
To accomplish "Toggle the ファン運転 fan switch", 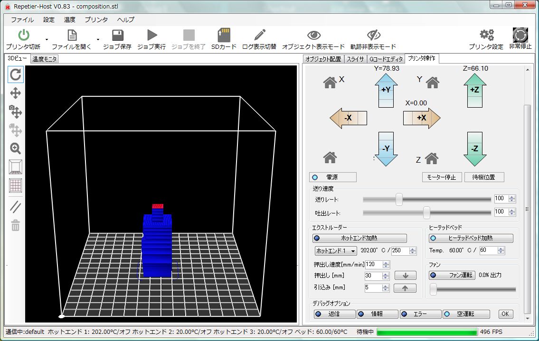I will coord(452,275).
